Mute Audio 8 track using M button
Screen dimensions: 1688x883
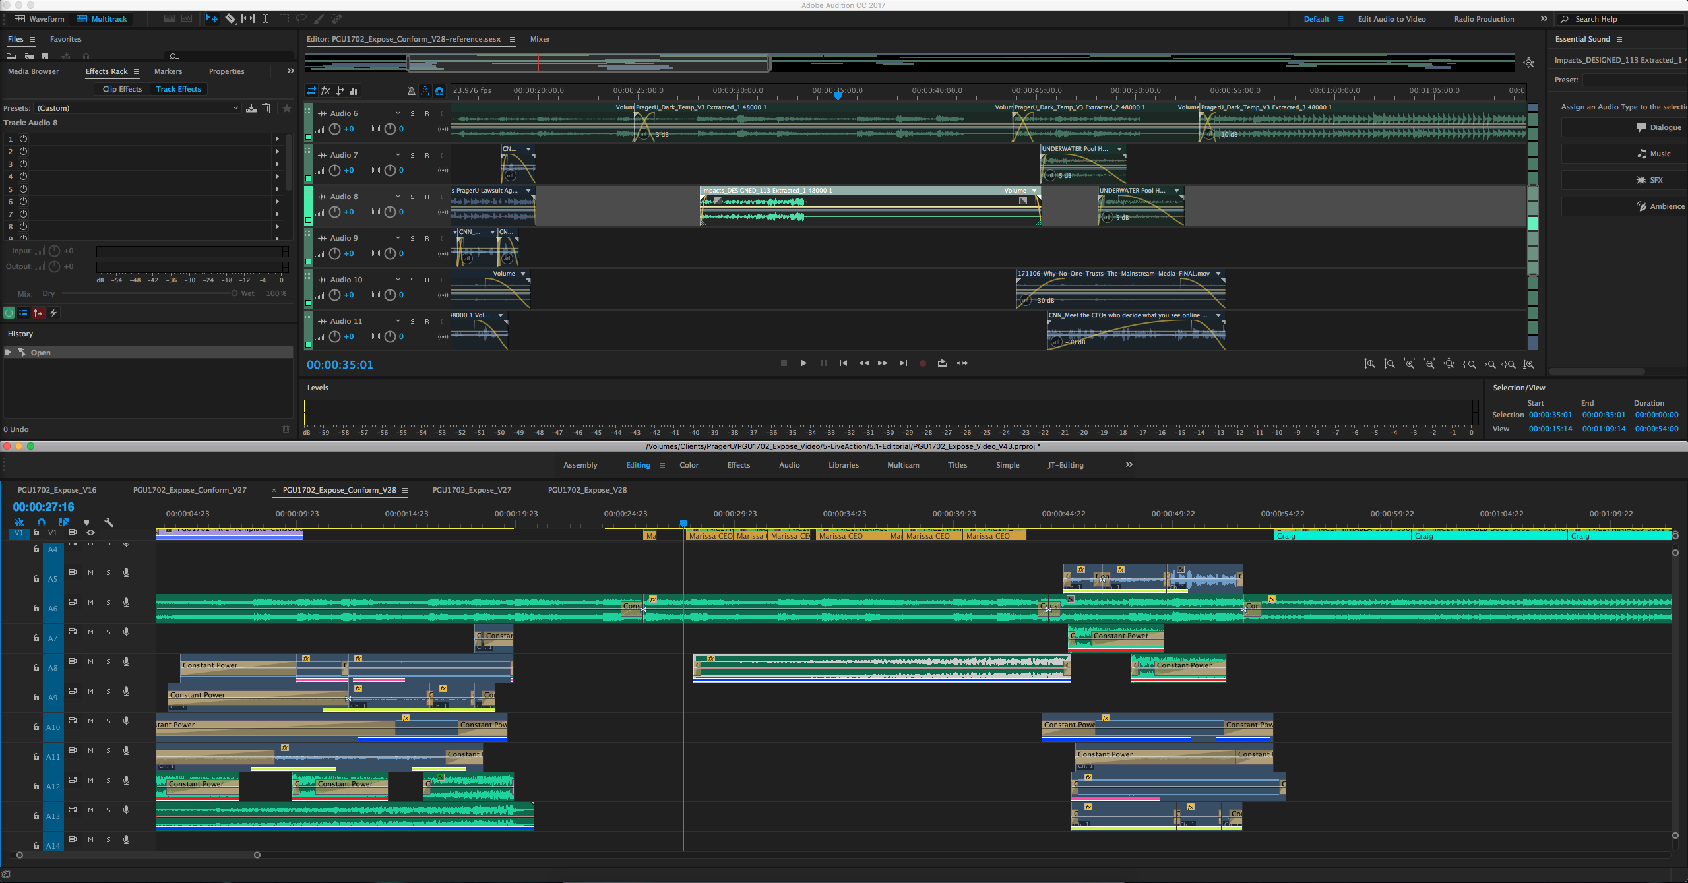tap(395, 197)
